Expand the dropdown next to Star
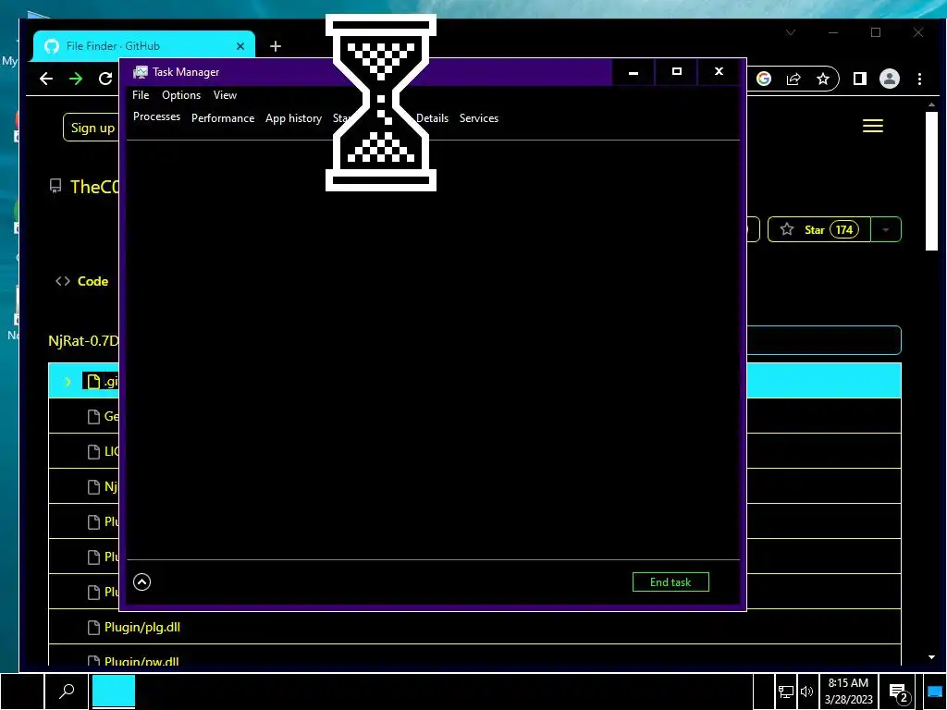Viewport: 947px width, 710px height. [x=886, y=229]
